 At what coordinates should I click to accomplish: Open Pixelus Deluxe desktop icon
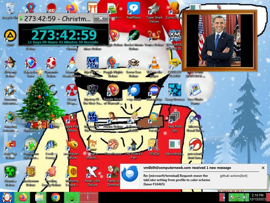[x=113, y=120]
